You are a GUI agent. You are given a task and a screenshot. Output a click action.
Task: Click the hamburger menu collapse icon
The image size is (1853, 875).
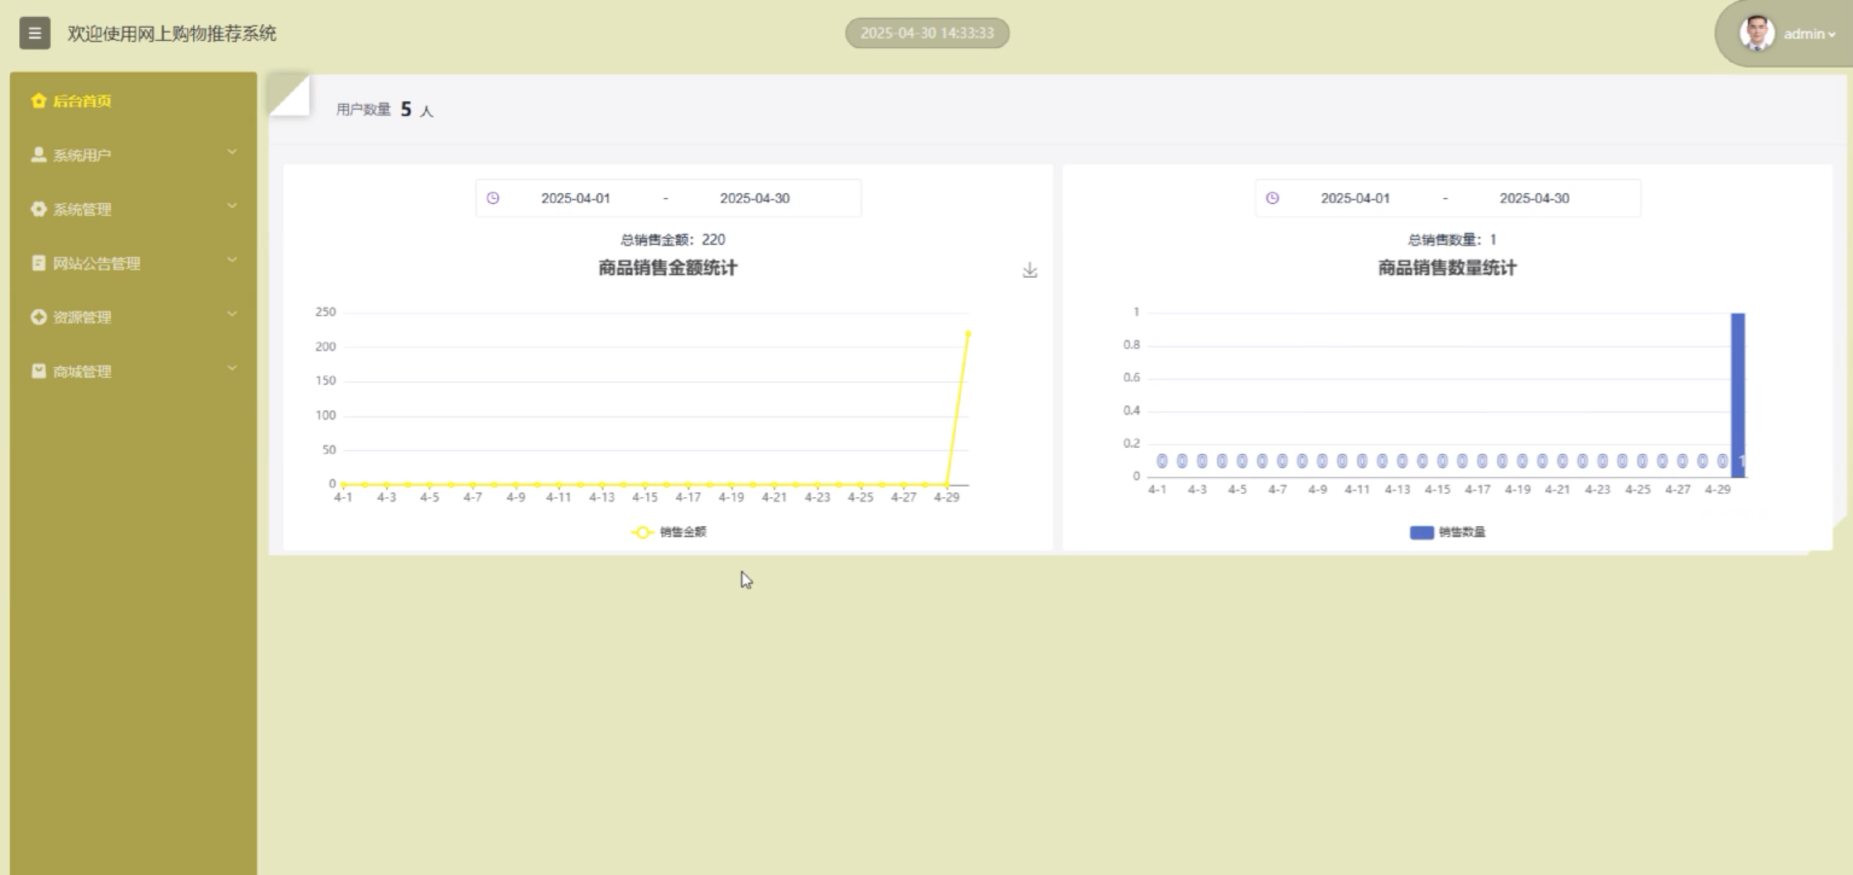34,33
